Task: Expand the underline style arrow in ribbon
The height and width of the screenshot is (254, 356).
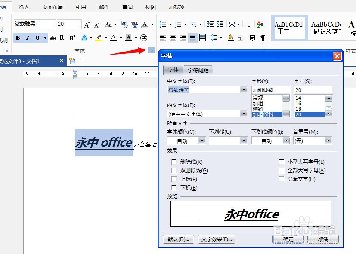Action: coord(45,38)
